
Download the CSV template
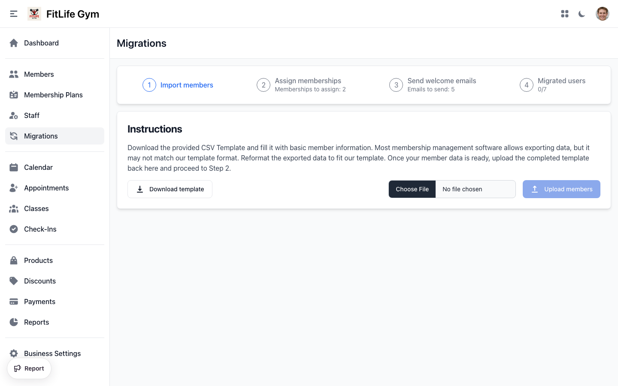pos(170,189)
